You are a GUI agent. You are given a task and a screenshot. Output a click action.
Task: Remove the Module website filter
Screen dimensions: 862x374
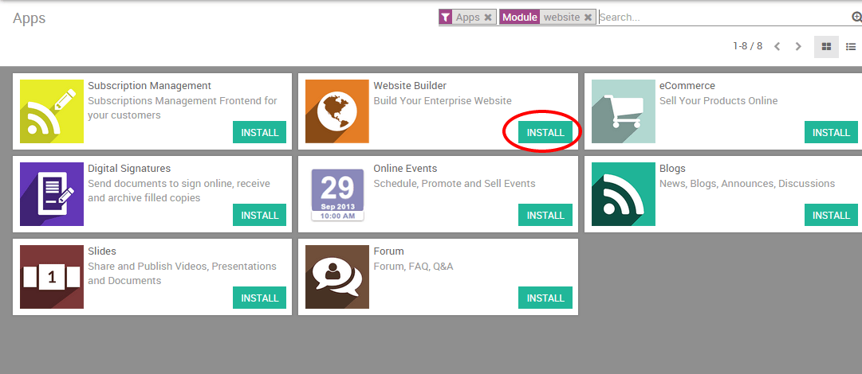coord(588,18)
